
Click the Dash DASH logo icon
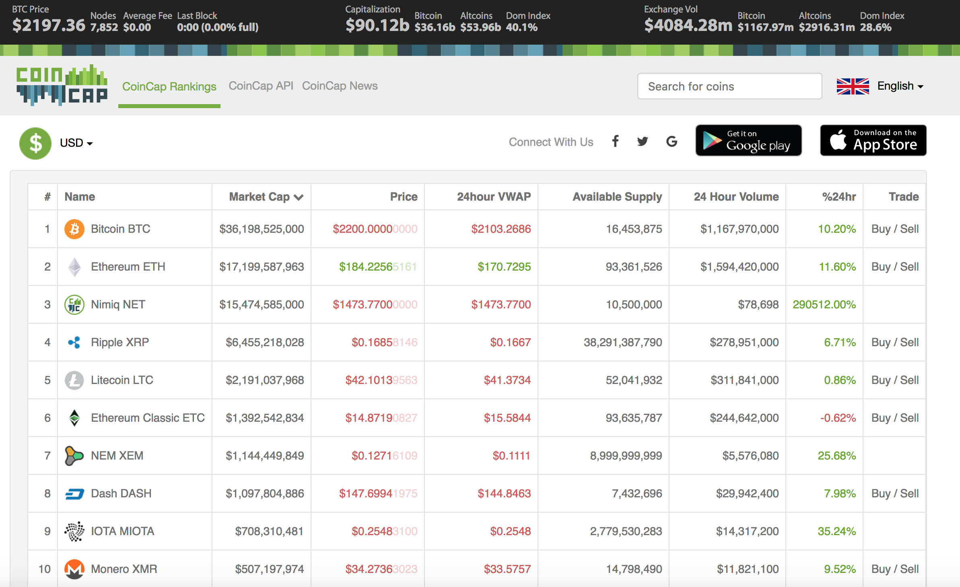click(74, 494)
